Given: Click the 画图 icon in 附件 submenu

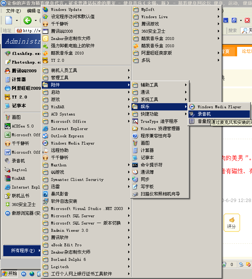Looking at the screenshot, I should (x=135, y=143).
